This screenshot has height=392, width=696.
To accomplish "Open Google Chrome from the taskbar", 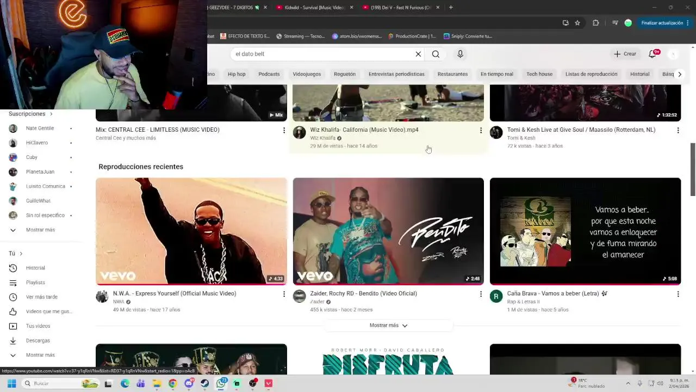I will pos(172,383).
